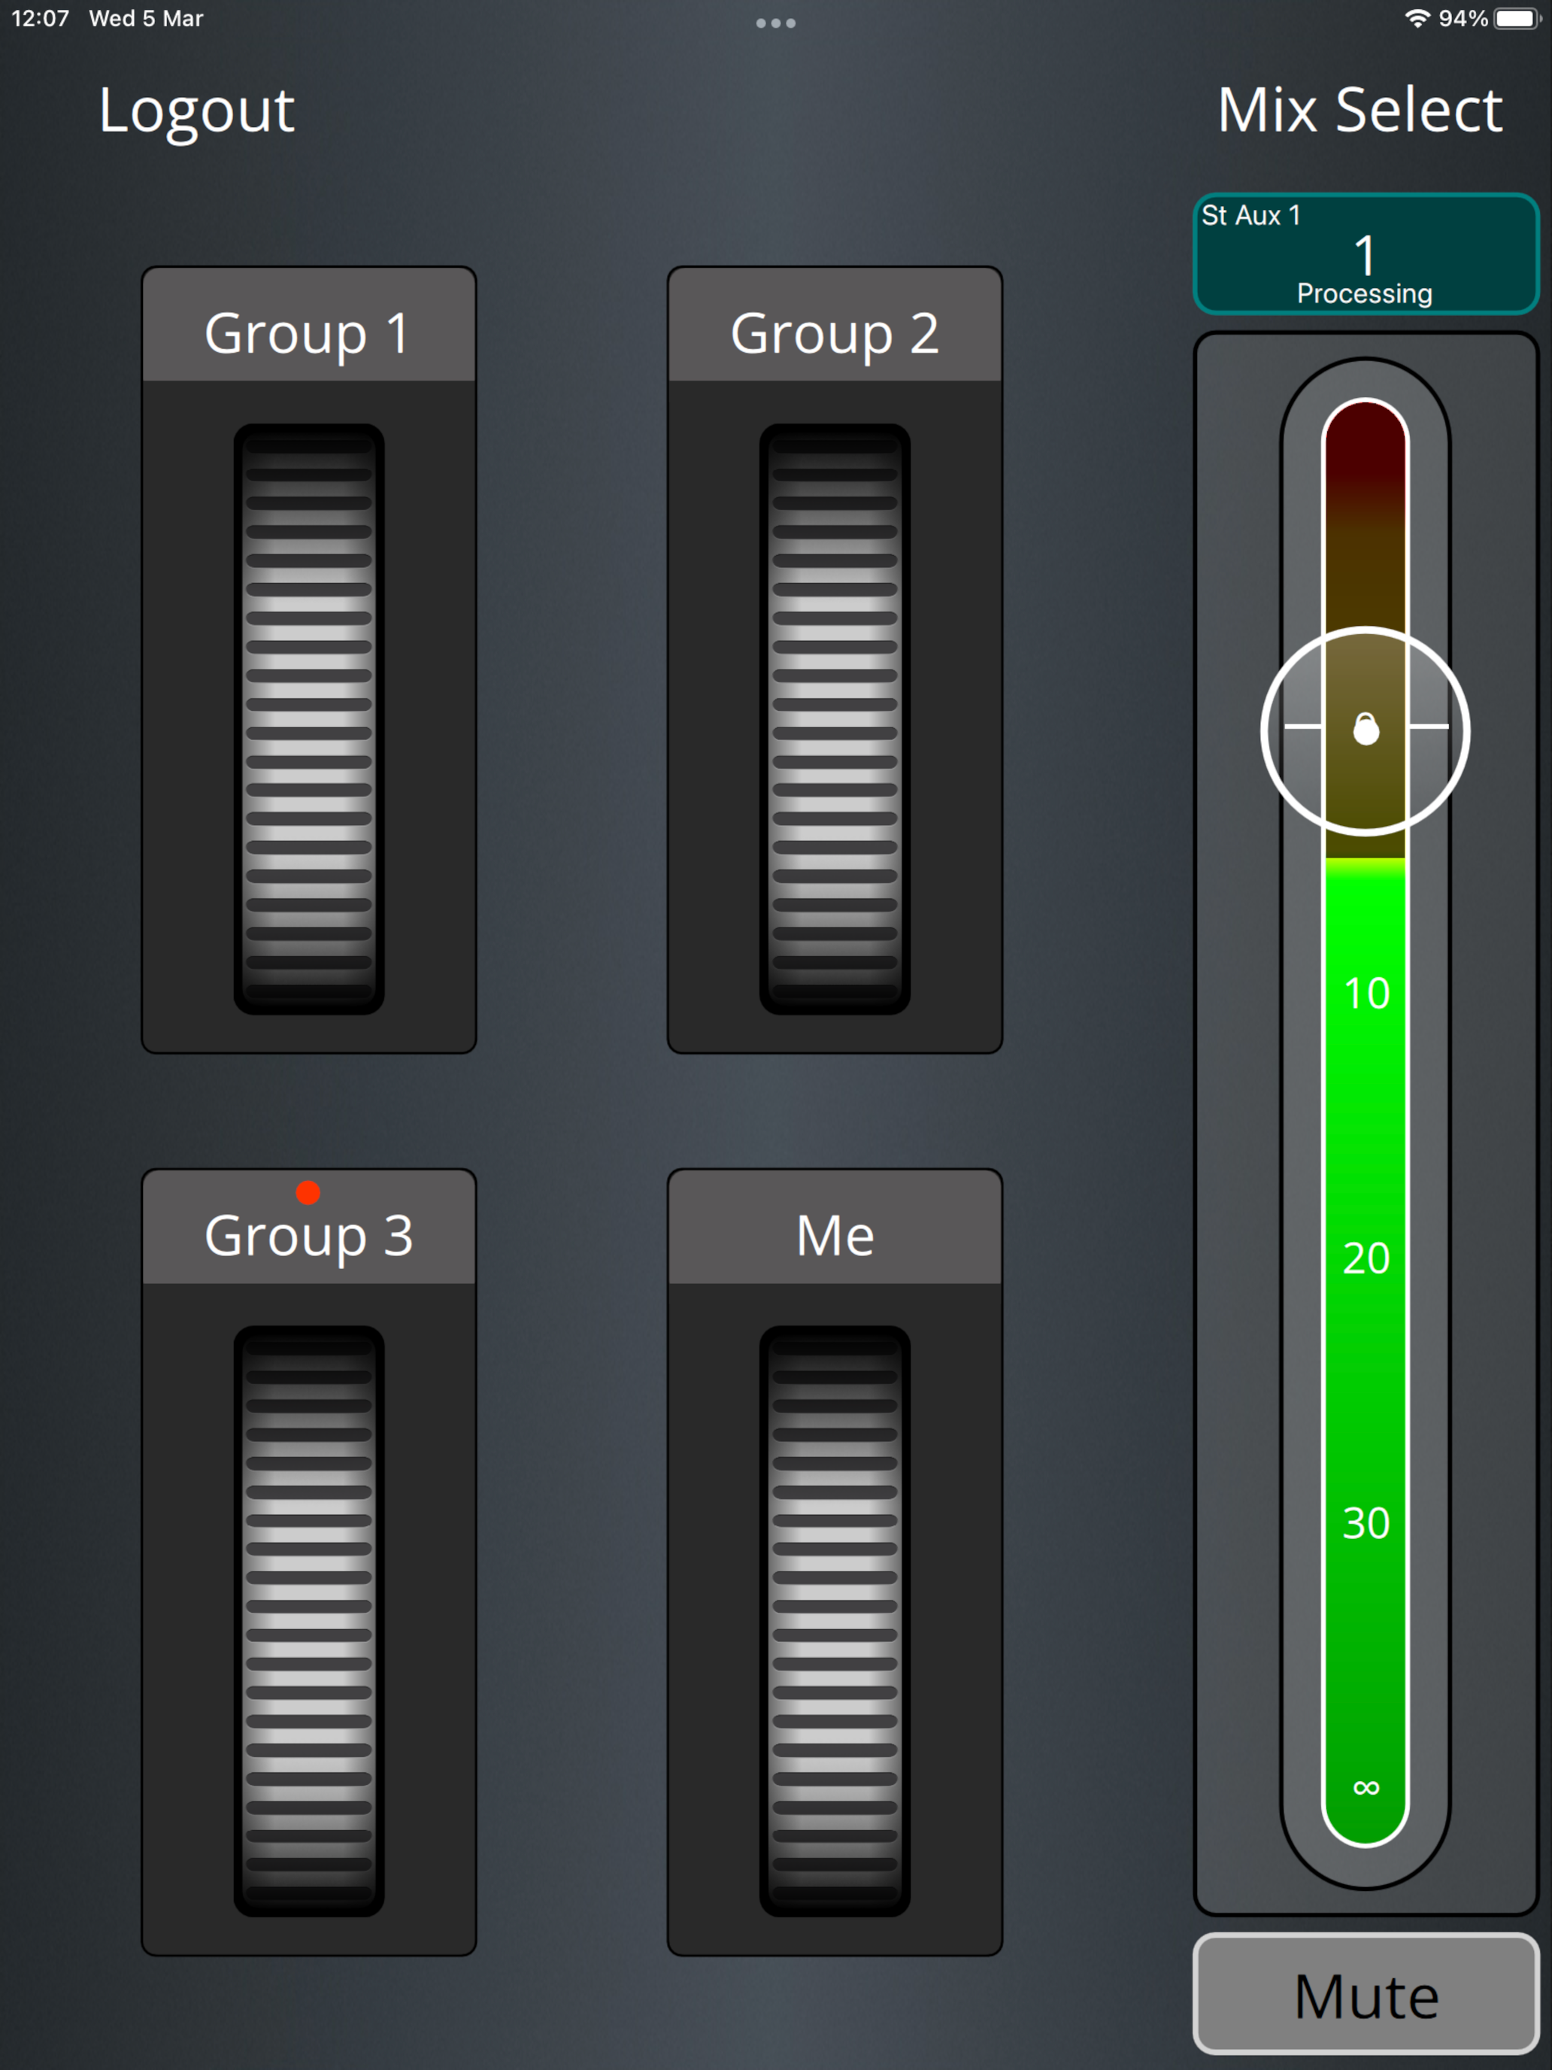Click the Group 1 thumbwheel
1552x2070 pixels.
coord(309,718)
